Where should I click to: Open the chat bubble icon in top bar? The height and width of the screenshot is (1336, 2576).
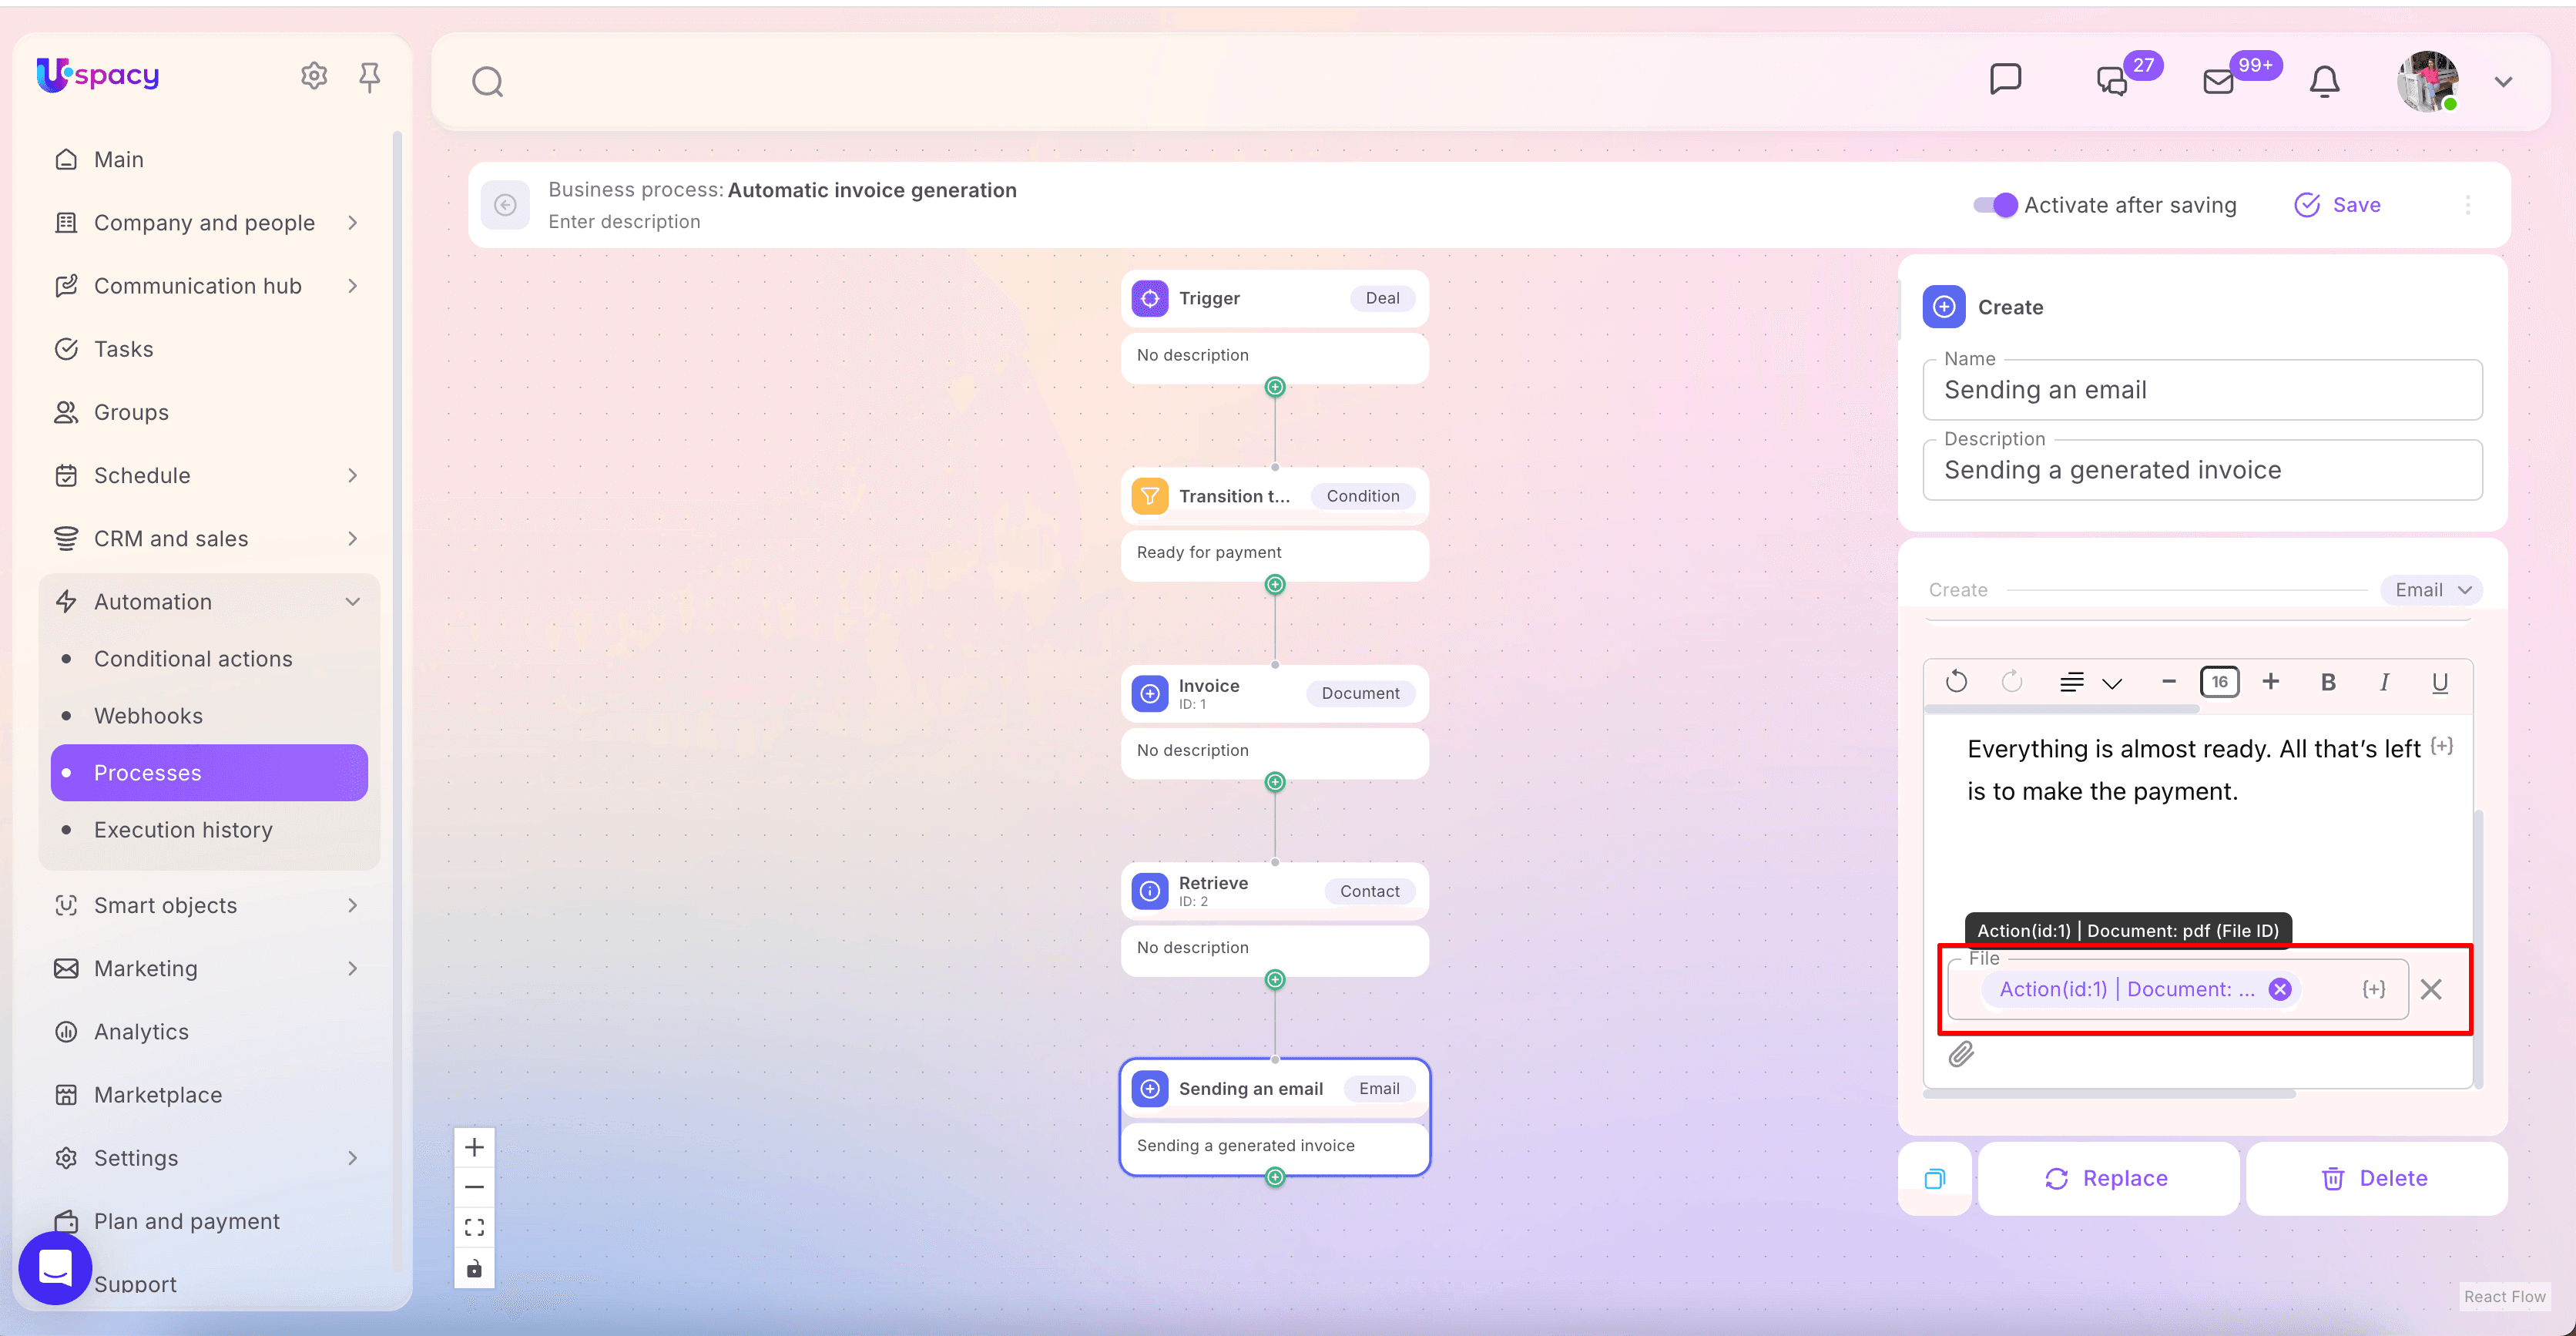tap(2005, 79)
